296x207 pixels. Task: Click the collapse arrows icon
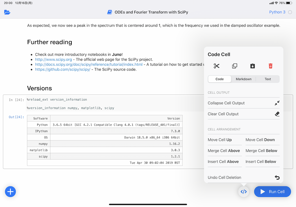[277, 103]
